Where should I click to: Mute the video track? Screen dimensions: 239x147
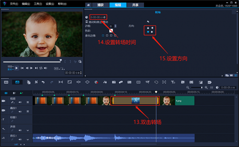click(x=20, y=102)
